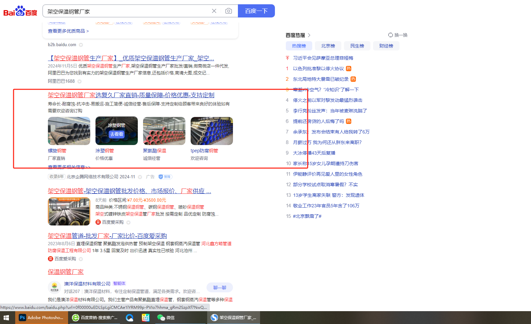
Task: Click 螺旋钢管 text link
Action: [x=57, y=151]
